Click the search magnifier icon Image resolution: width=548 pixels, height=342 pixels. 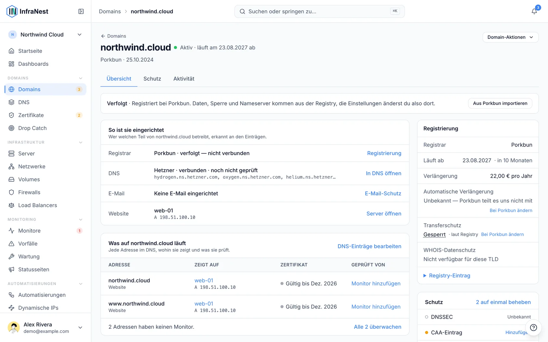point(242,11)
